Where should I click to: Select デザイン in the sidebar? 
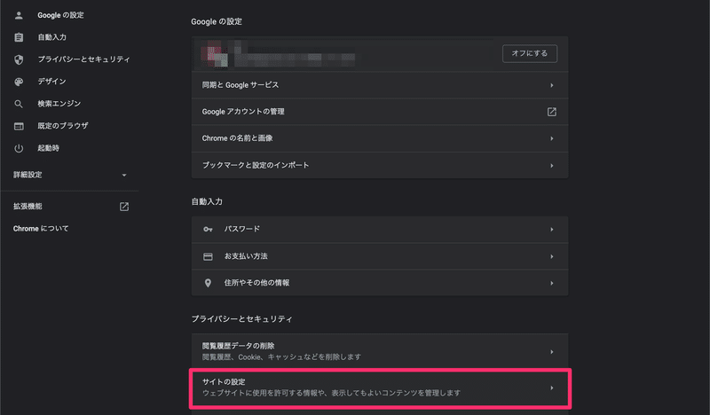[52, 82]
